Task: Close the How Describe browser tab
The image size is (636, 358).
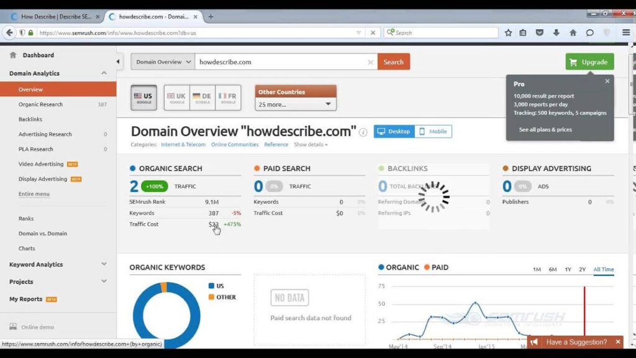Action: (98, 17)
